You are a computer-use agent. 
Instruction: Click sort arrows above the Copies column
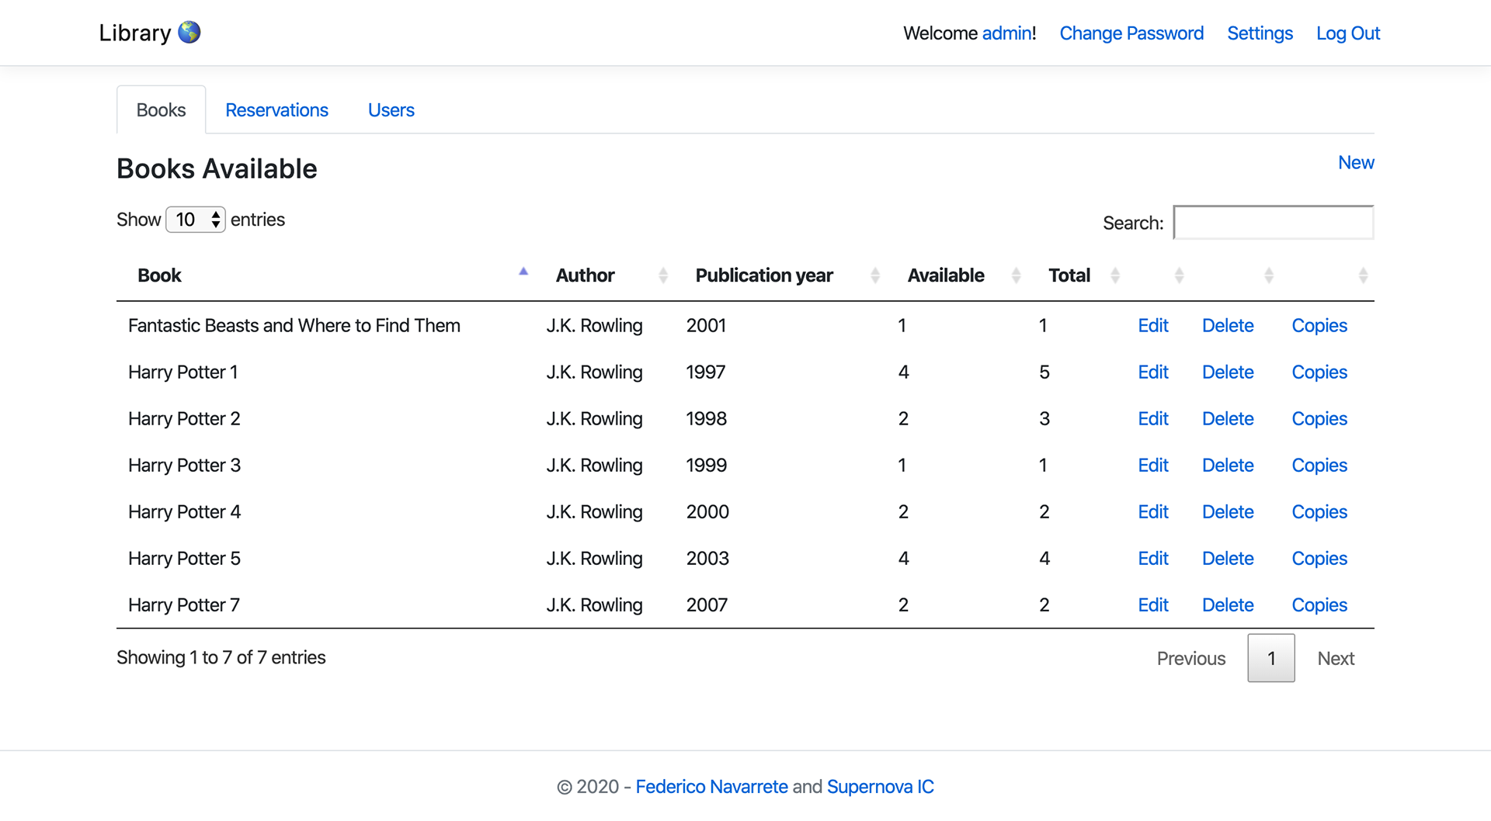(1362, 275)
